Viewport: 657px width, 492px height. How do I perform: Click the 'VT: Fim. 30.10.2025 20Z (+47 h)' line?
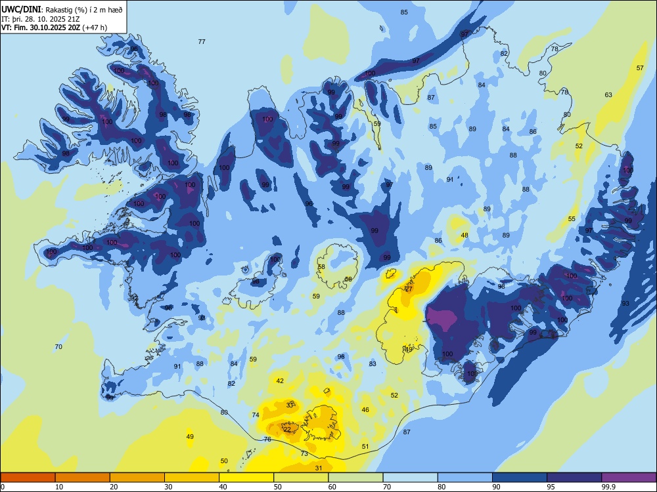[54, 28]
